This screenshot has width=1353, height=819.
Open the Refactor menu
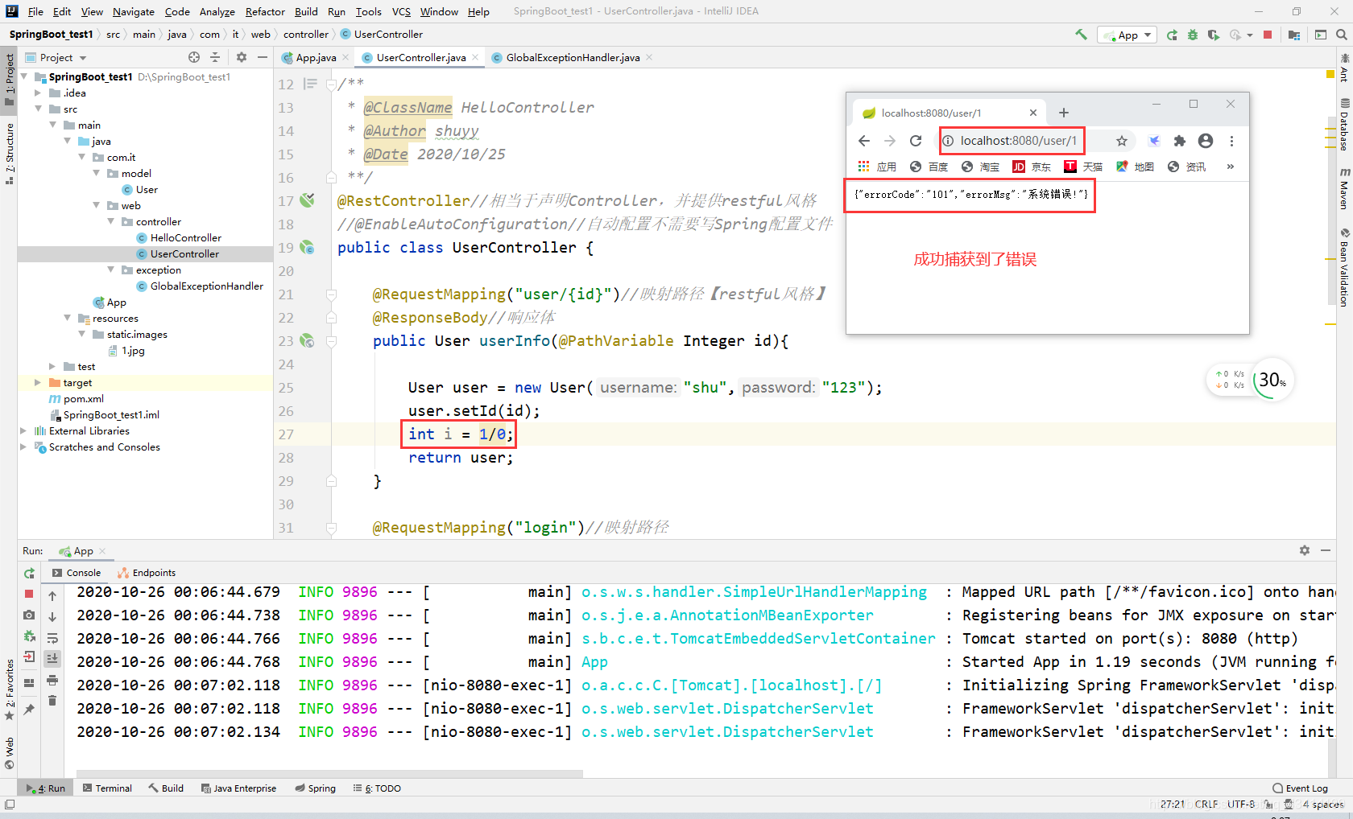click(x=265, y=11)
